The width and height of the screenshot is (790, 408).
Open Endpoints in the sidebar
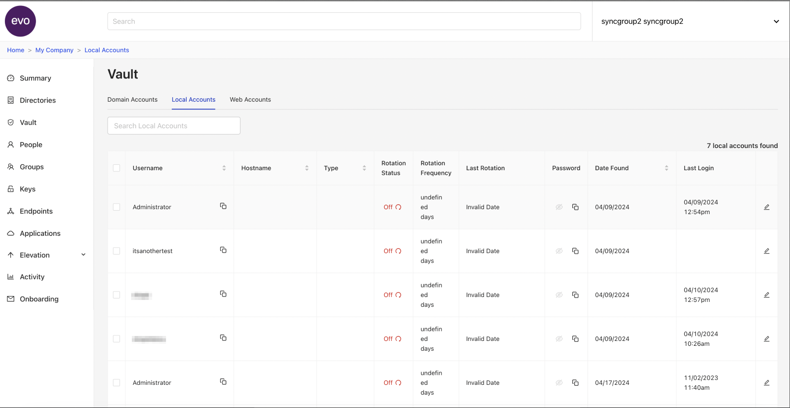tap(36, 211)
